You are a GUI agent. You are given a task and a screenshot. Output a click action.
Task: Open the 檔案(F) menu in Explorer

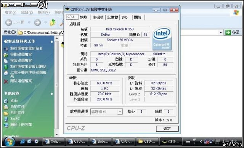pos(10,13)
